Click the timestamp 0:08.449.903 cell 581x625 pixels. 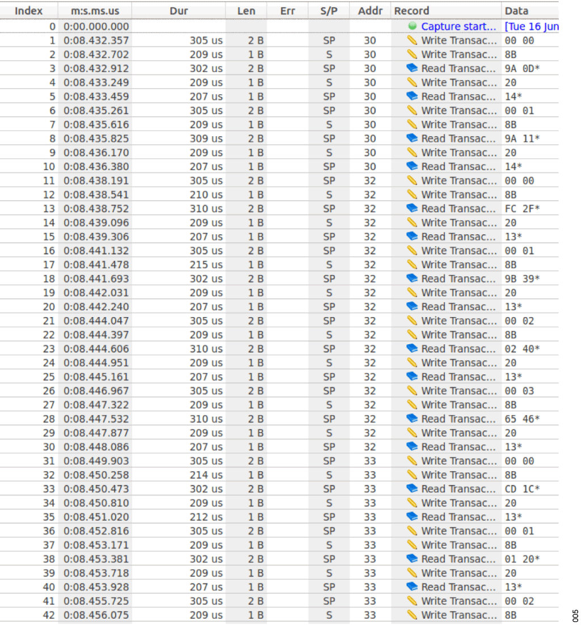(96, 461)
